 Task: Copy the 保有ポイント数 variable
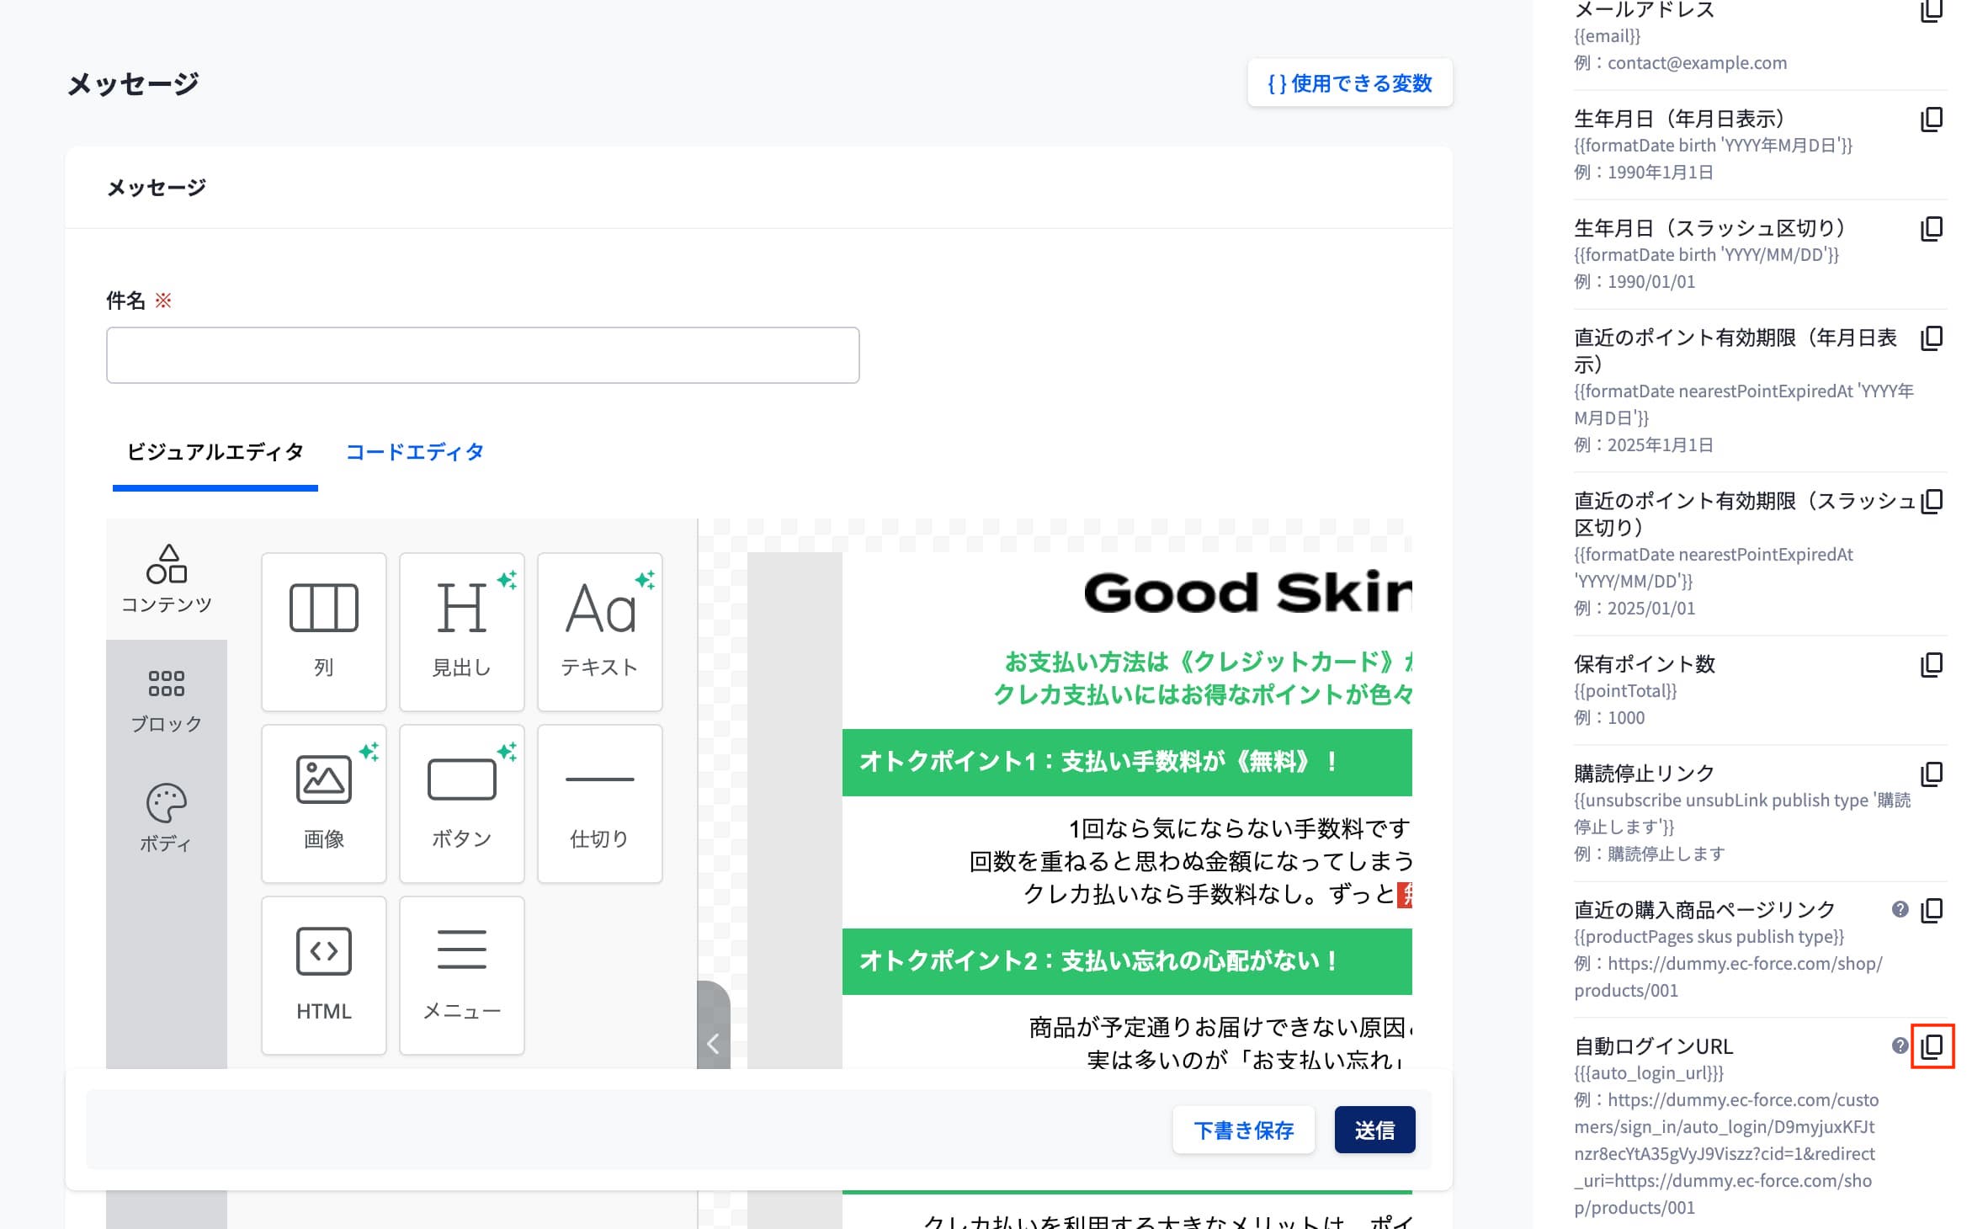[x=1932, y=665]
